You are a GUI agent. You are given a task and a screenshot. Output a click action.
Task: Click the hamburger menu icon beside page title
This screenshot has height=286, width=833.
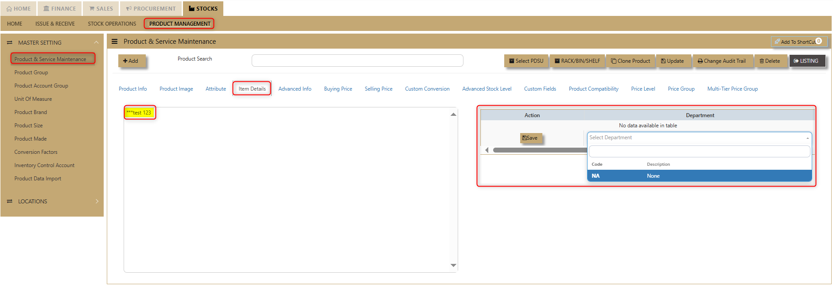click(114, 42)
